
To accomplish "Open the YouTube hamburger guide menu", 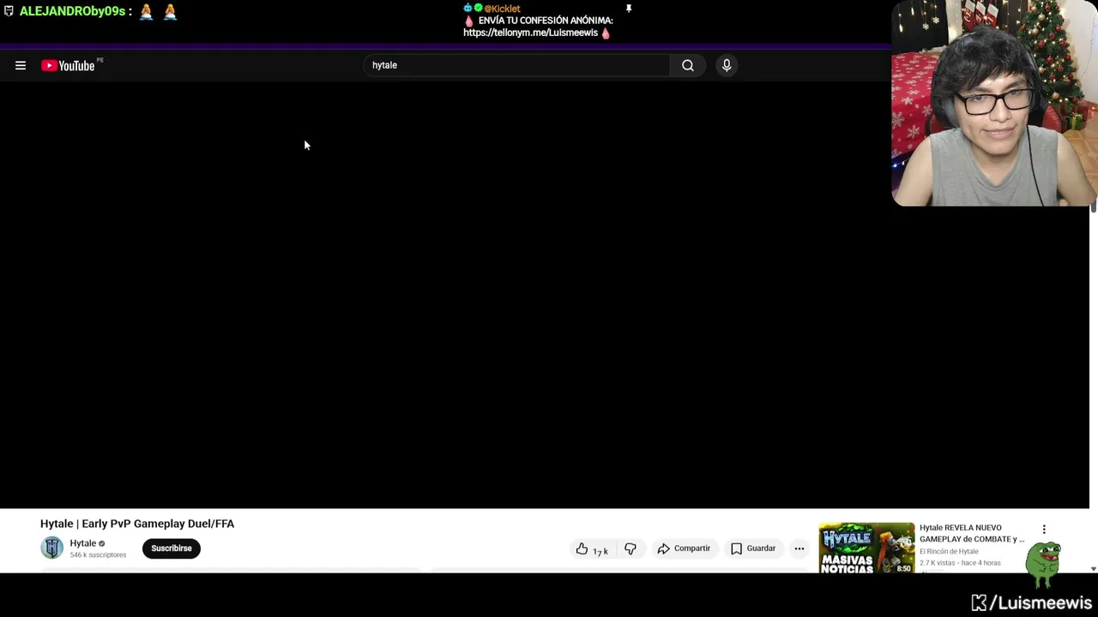I will 21,66.
